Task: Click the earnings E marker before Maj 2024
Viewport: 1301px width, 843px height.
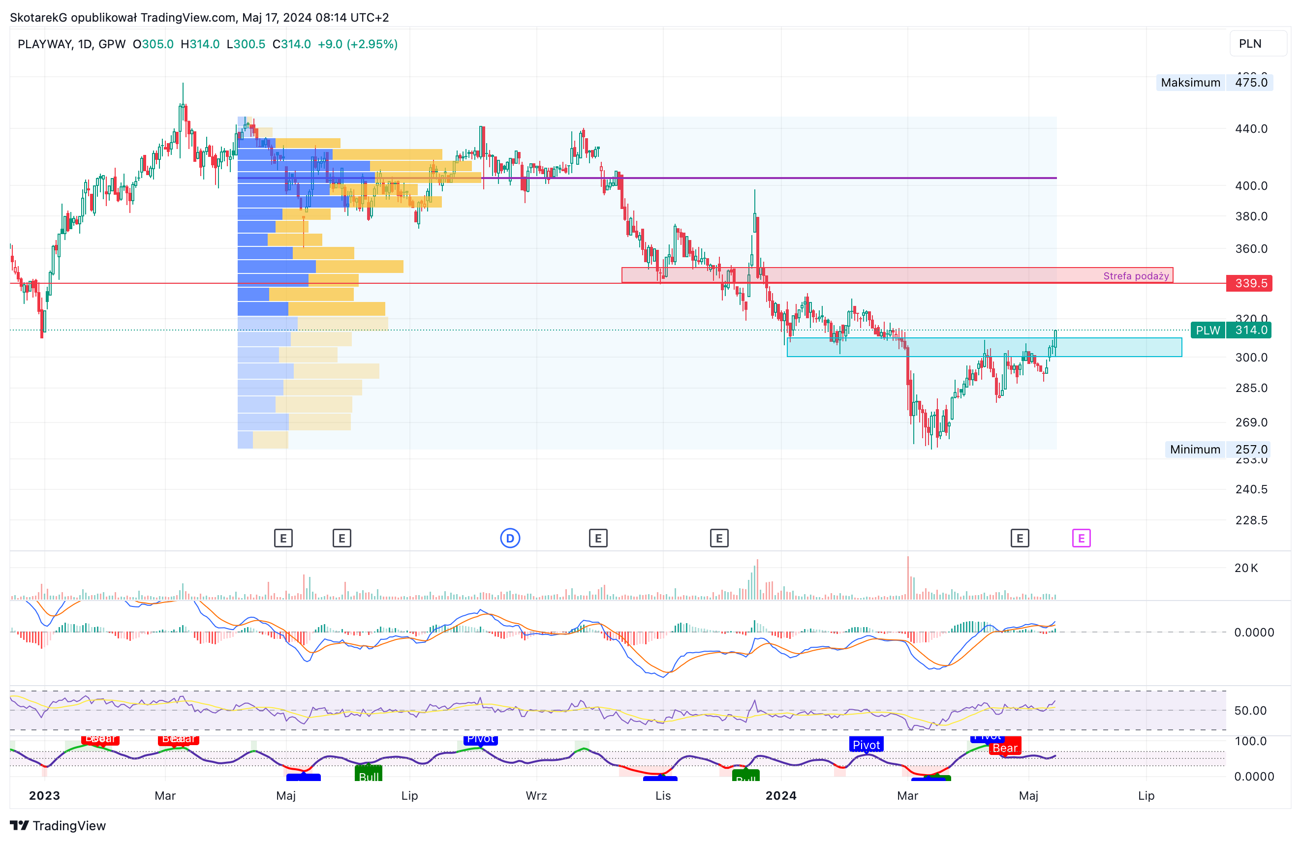Action: (x=1020, y=538)
